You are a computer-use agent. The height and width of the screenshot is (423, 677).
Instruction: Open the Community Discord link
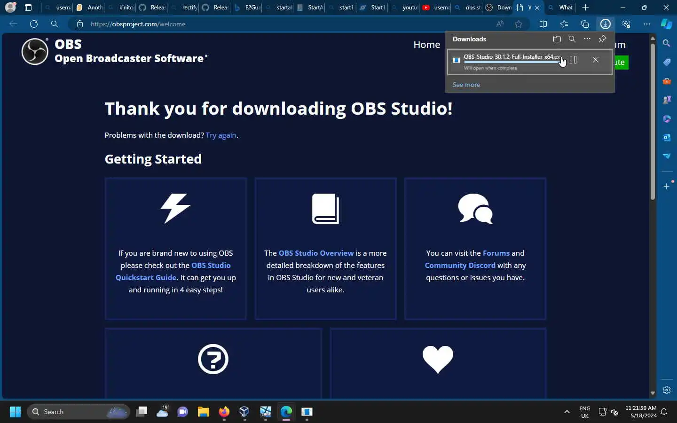(x=460, y=265)
